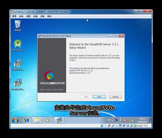Open Windows Explorer from the taskbar
Screen dimensions: 162x138
click(37, 120)
